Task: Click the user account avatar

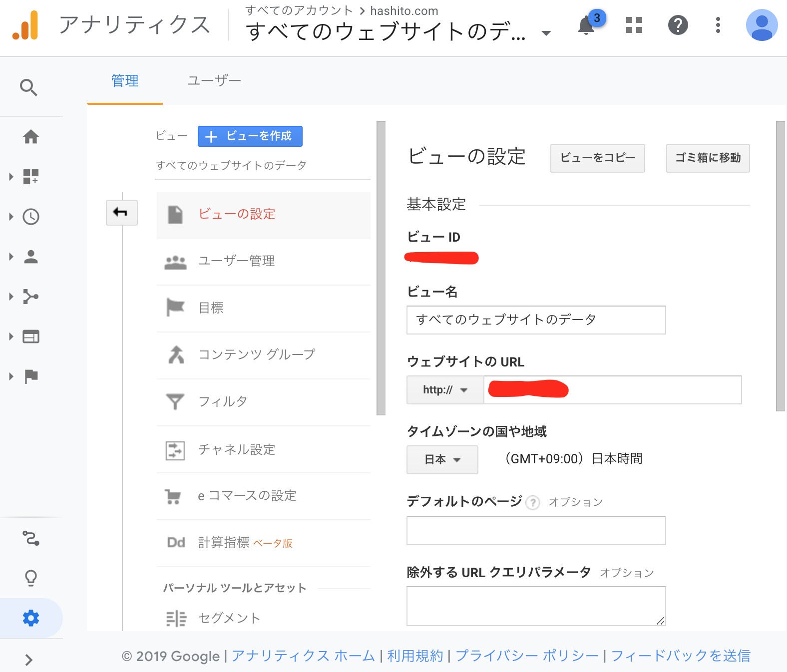Action: tap(761, 25)
